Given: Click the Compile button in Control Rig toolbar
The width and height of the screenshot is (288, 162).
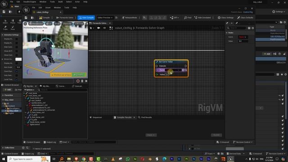Looking at the screenshot, I should (x=44, y=18).
